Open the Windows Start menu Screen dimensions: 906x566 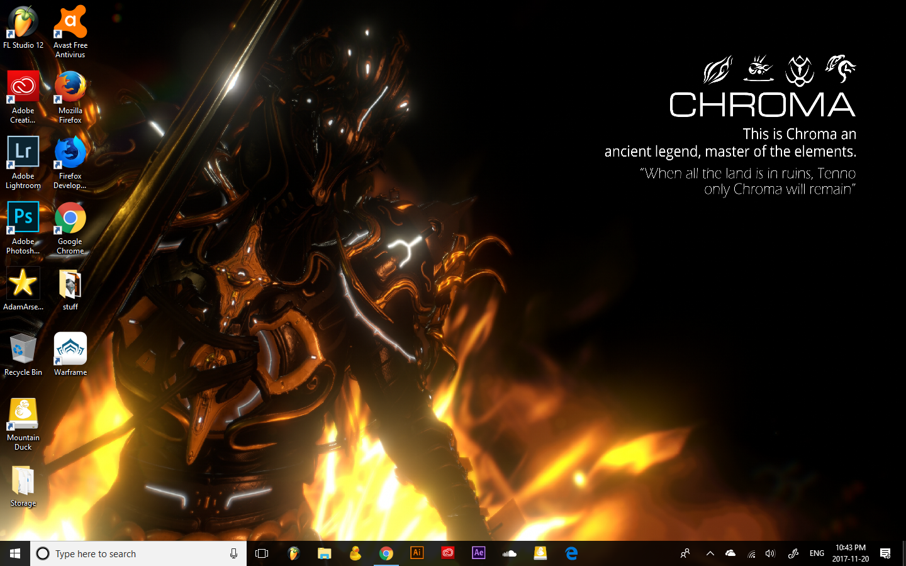click(15, 553)
